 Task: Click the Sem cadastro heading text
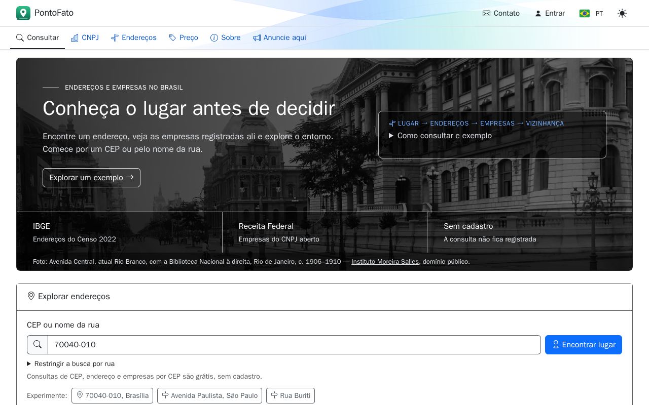click(x=468, y=226)
